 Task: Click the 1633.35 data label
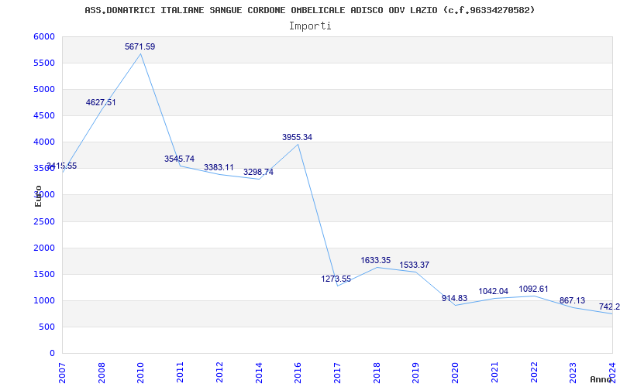tap(376, 260)
